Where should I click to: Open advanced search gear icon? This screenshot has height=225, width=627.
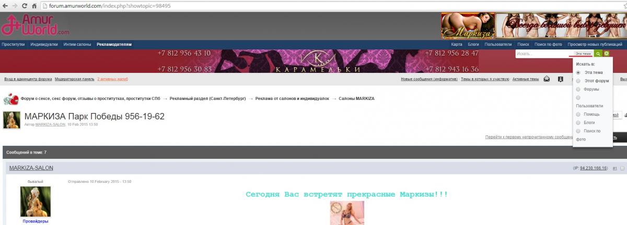coord(606,54)
